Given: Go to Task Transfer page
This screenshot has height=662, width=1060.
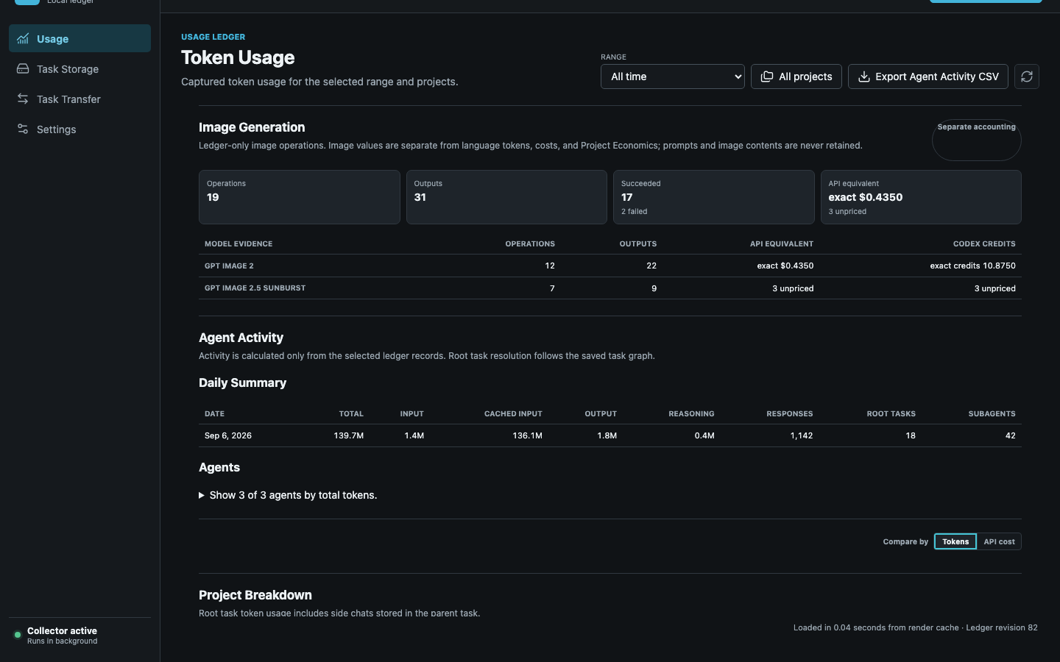Looking at the screenshot, I should (79, 99).
